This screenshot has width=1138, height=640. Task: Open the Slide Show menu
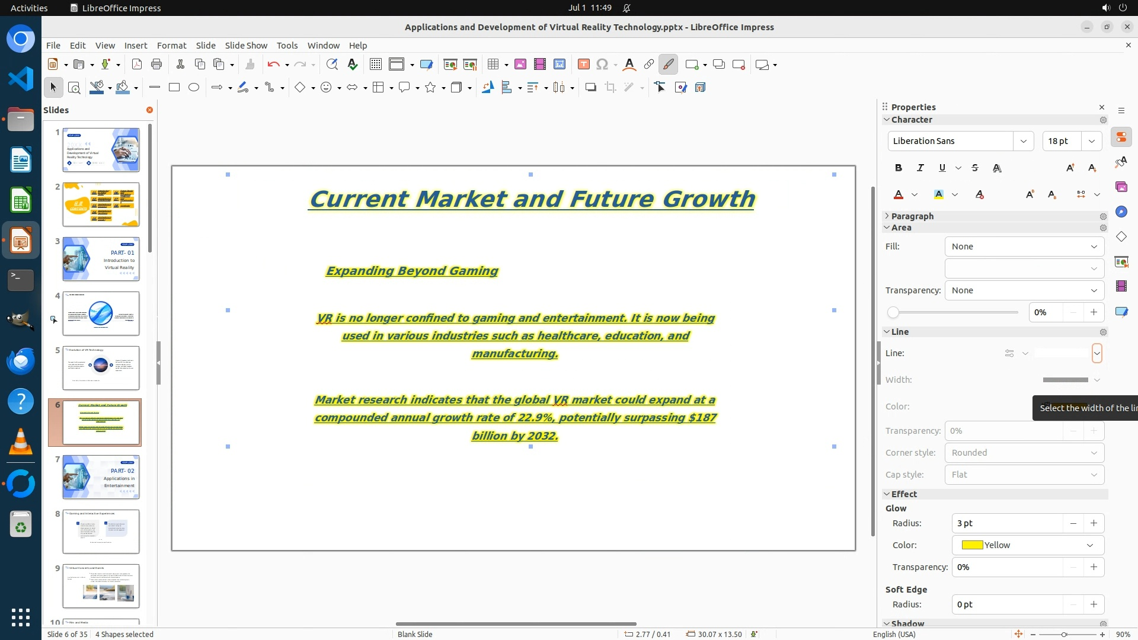(x=246, y=46)
